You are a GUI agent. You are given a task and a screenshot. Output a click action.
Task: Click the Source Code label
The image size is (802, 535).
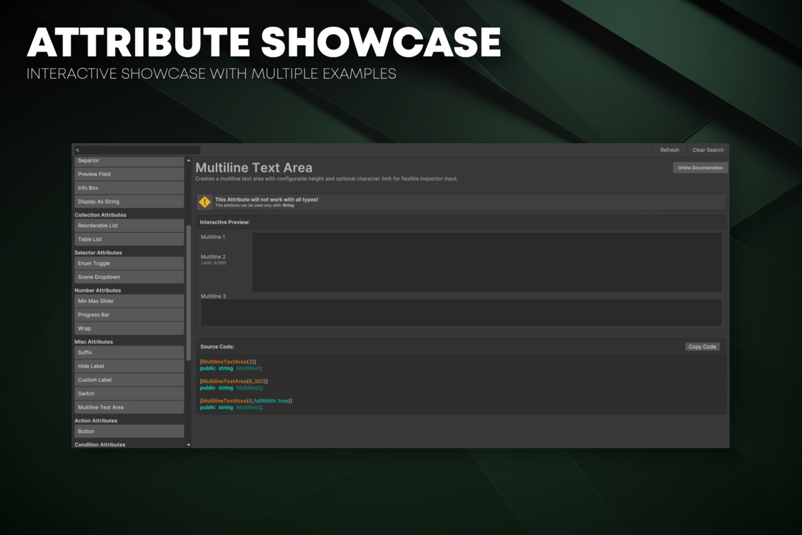(217, 347)
